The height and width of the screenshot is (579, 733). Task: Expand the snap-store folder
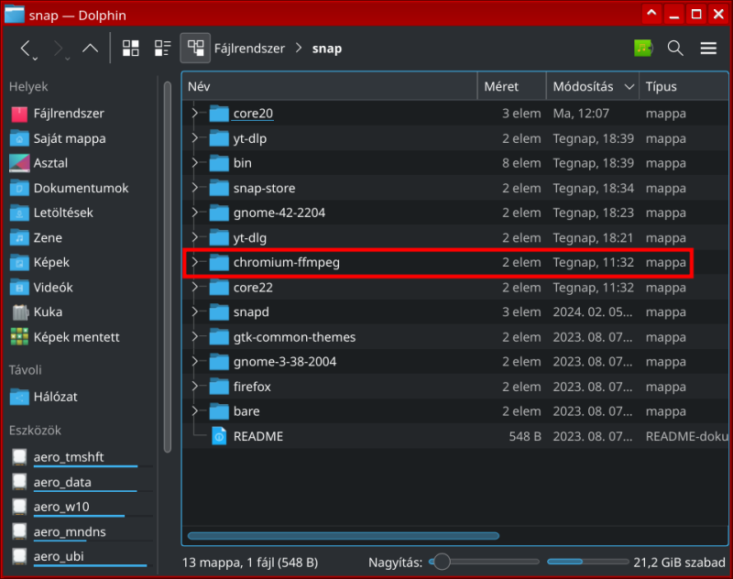click(194, 188)
